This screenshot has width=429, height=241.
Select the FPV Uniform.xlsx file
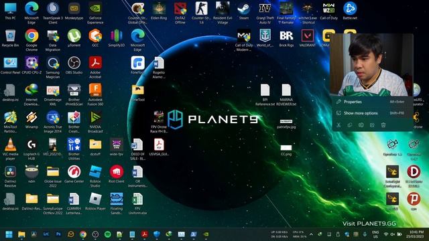pyautogui.click(x=137, y=203)
